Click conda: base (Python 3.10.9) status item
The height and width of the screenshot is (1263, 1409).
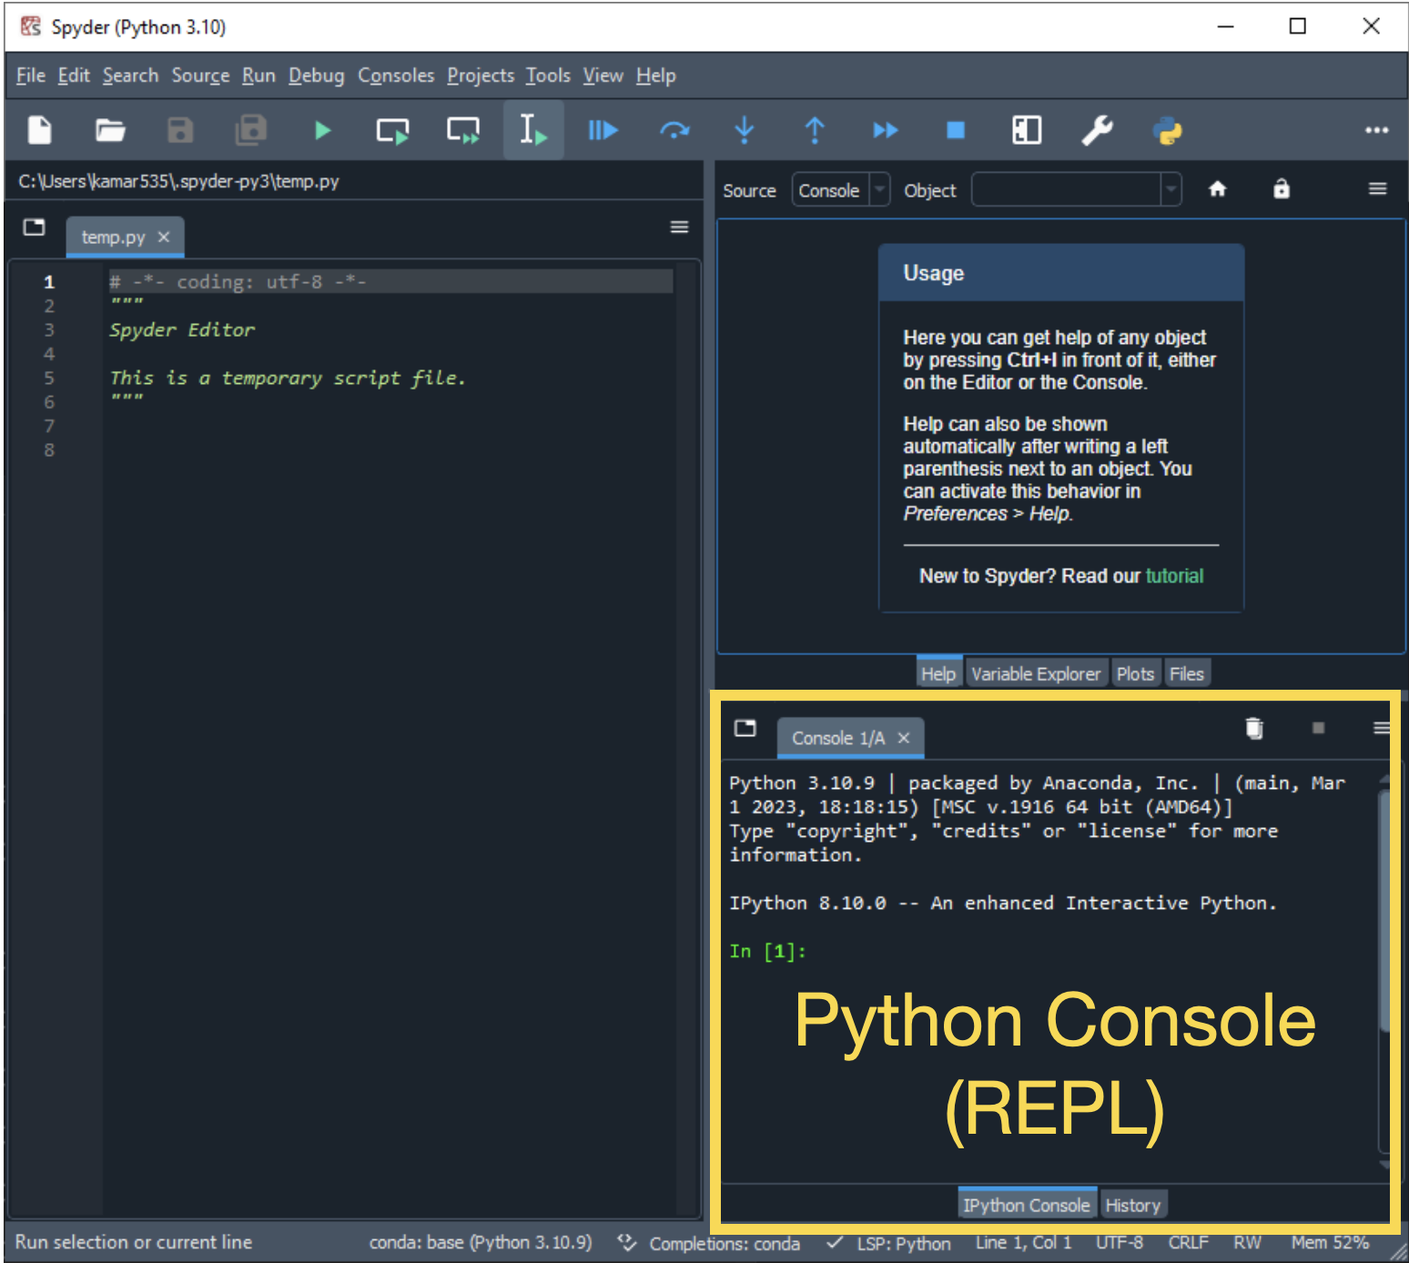tap(481, 1242)
